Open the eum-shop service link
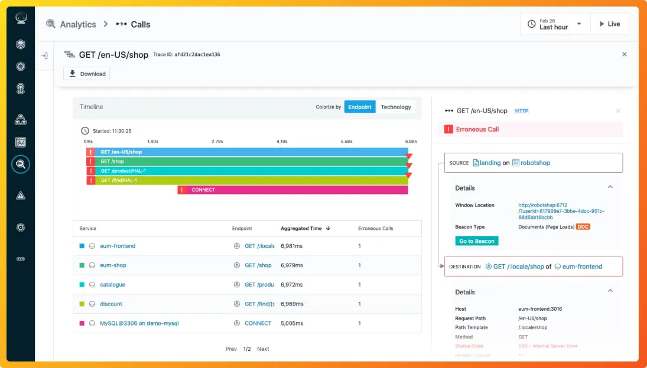The height and width of the screenshot is (368, 647). [x=113, y=265]
